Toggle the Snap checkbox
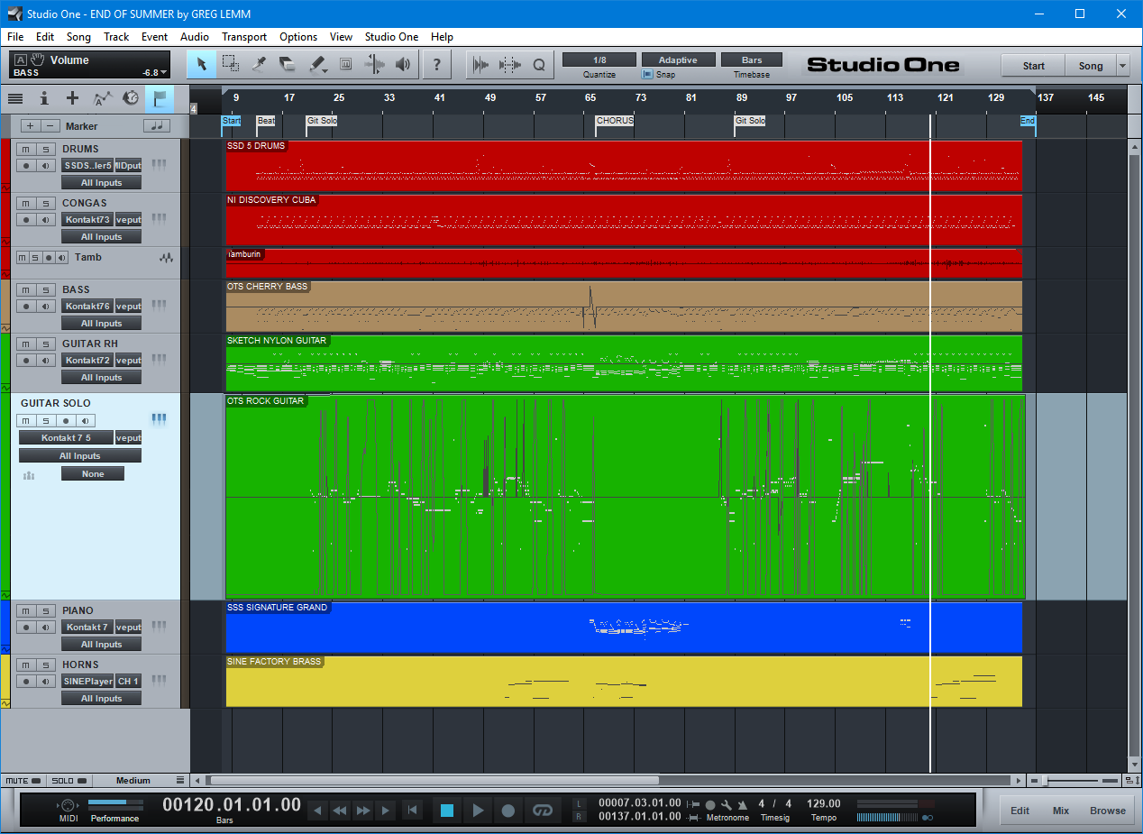1143x834 pixels. pyautogui.click(x=647, y=75)
